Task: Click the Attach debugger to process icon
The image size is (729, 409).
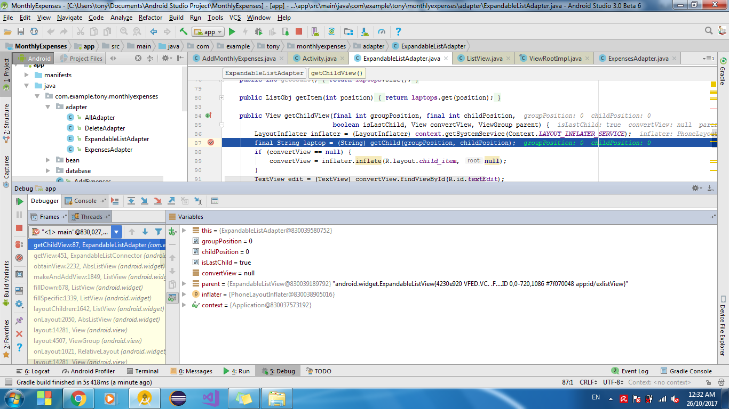Action: click(286, 32)
